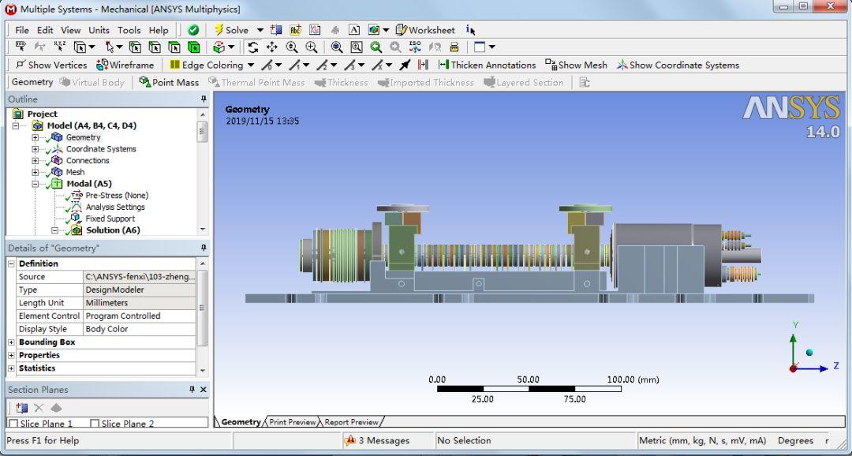Enable the Slice Plane 1 checkbox

click(14, 424)
